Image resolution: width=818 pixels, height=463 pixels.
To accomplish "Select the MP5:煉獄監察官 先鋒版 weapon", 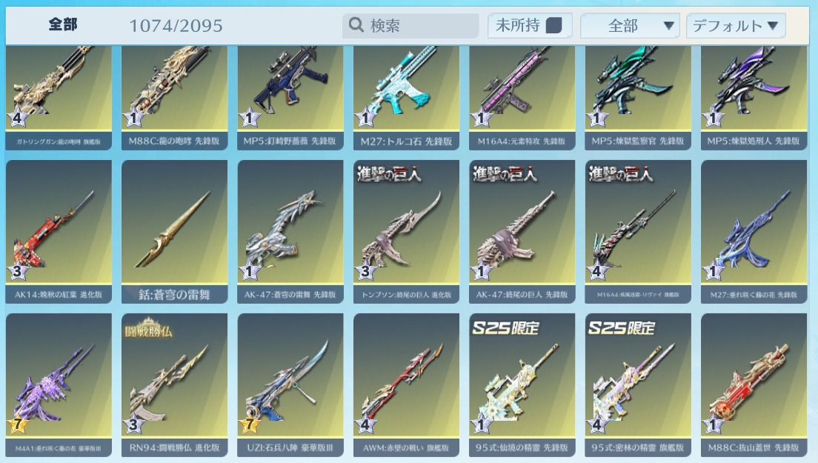I will tap(637, 98).
